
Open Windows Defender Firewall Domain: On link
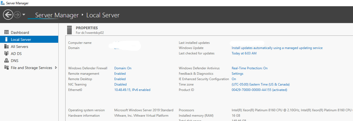pyautogui.click(x=123, y=68)
